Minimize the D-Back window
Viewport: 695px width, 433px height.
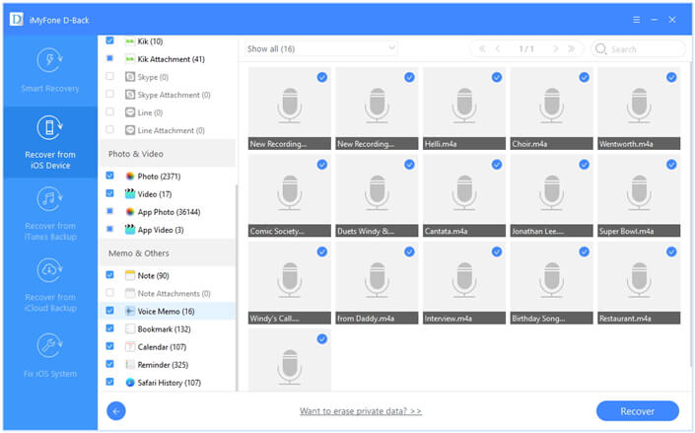654,20
